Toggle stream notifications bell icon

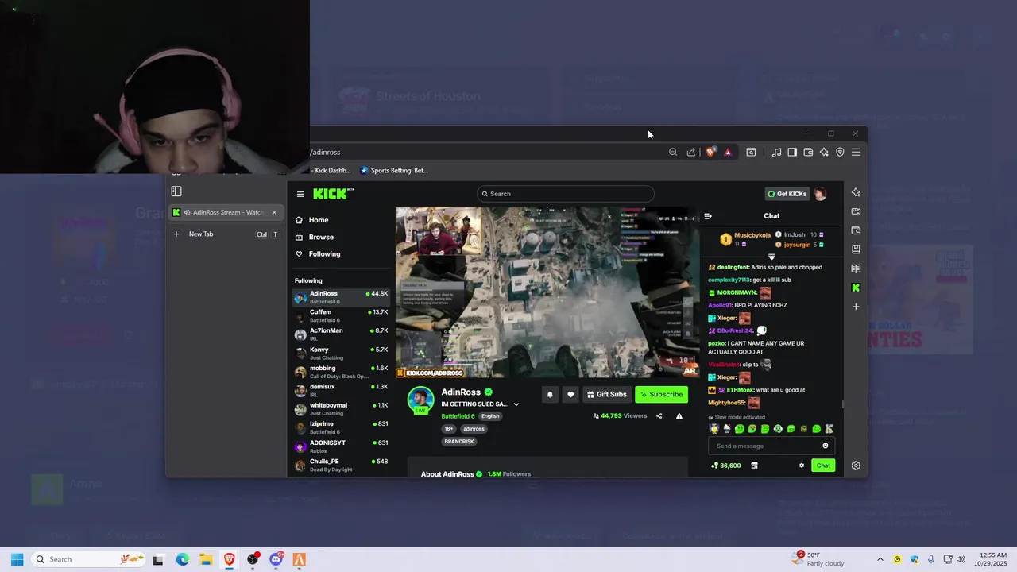tap(549, 394)
